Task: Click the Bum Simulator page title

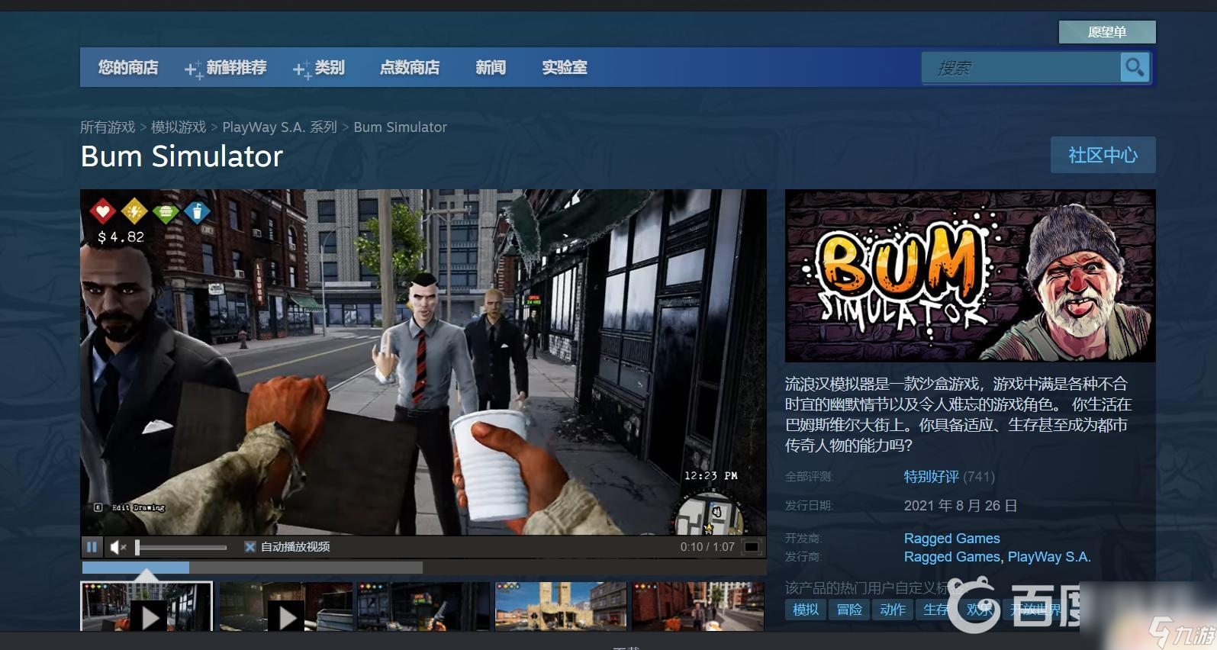Action: [x=182, y=156]
